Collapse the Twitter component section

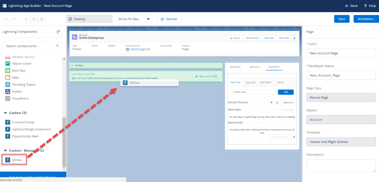tap(72, 66)
